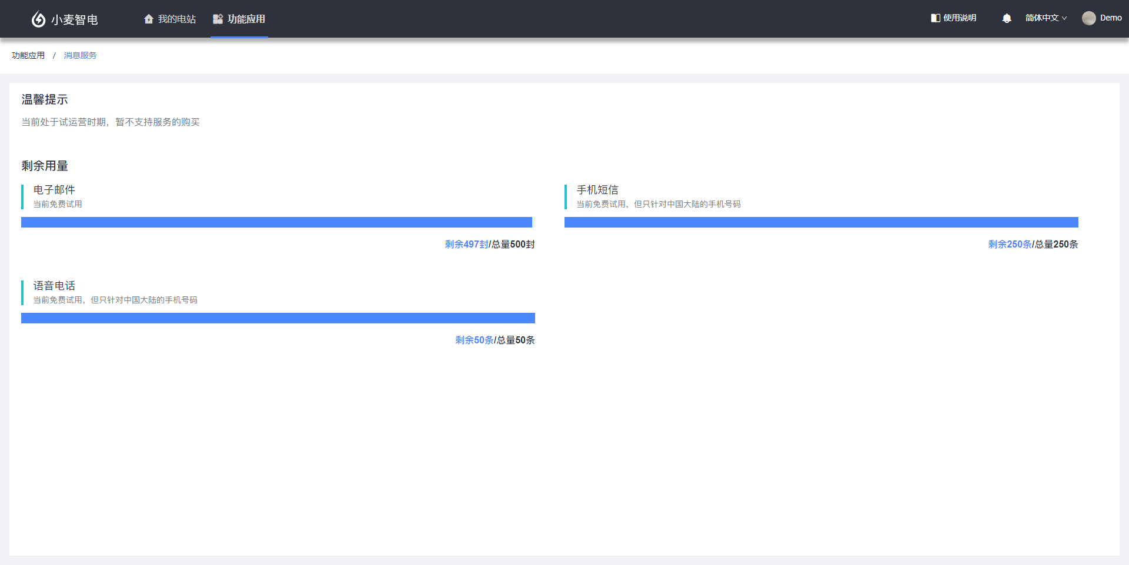Open the 使用说明 link text

960,18
